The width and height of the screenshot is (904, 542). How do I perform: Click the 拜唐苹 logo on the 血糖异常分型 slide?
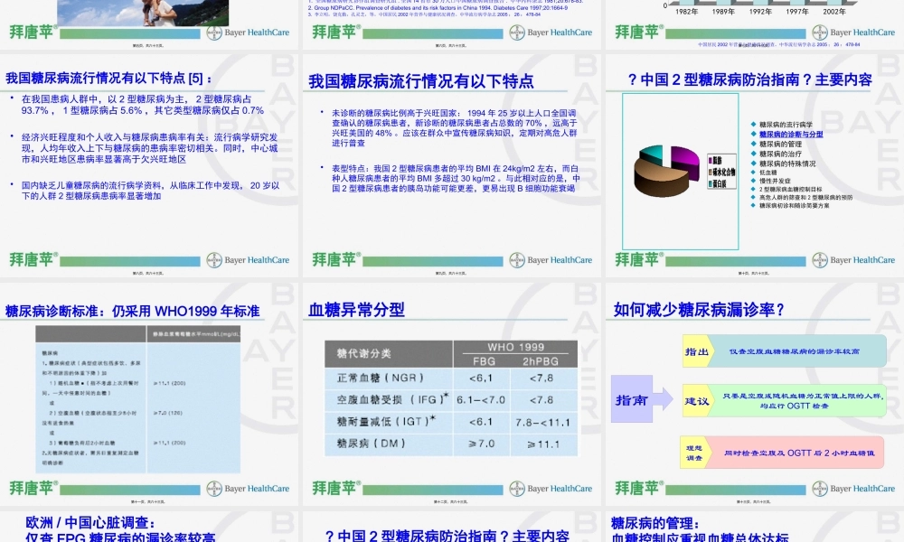[x=334, y=488]
